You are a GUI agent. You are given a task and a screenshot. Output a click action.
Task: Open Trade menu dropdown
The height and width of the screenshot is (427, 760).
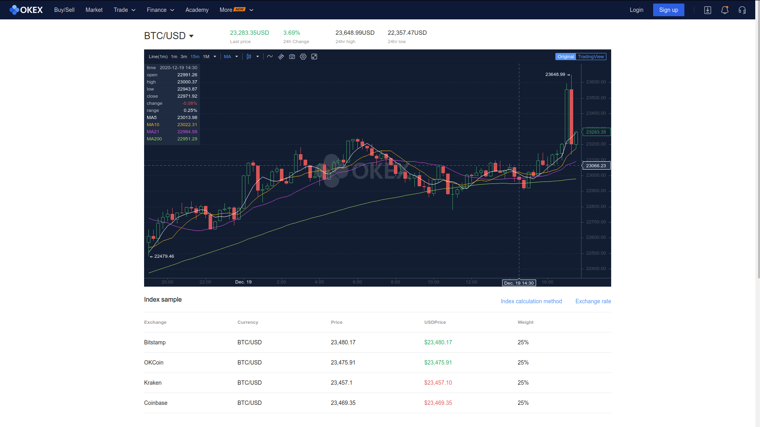[125, 10]
